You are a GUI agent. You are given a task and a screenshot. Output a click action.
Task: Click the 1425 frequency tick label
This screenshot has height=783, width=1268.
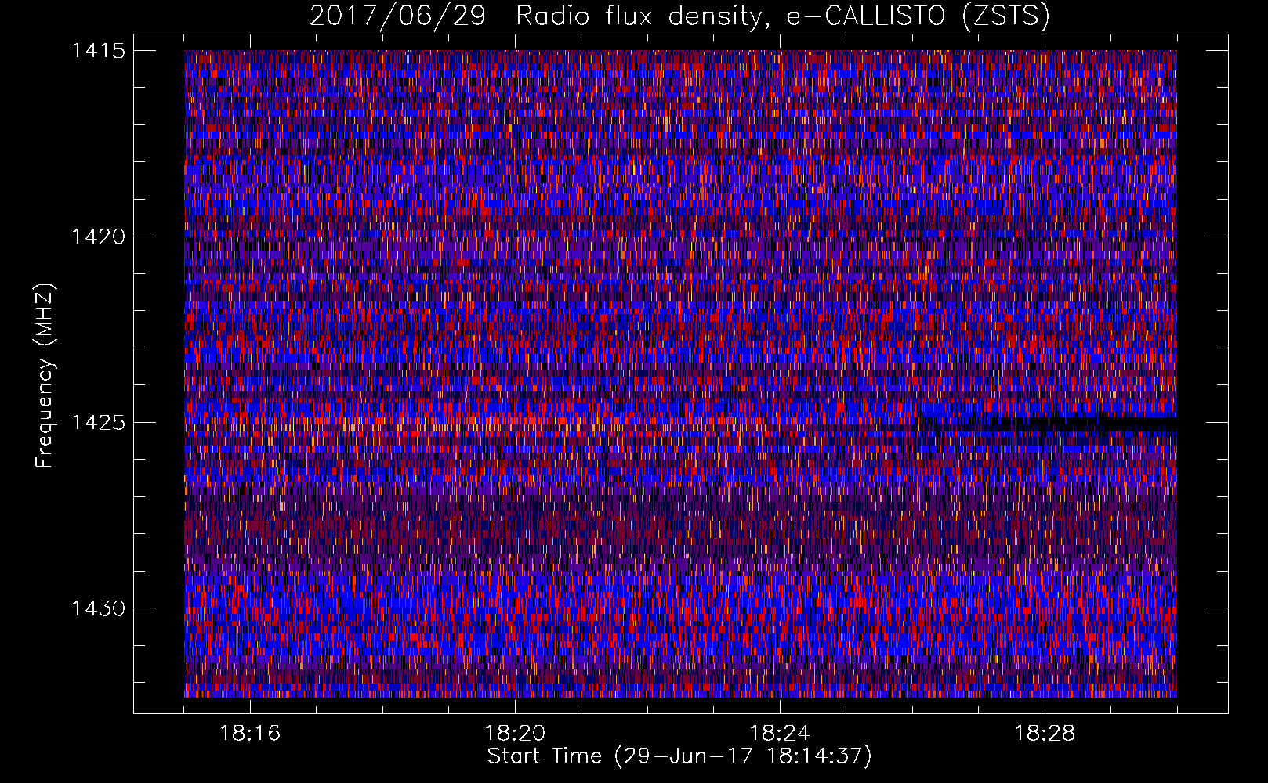(x=98, y=423)
